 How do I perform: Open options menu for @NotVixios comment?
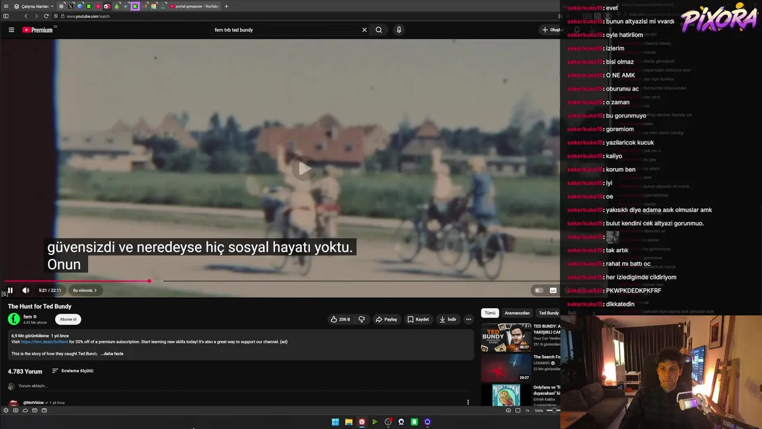pyautogui.click(x=468, y=402)
